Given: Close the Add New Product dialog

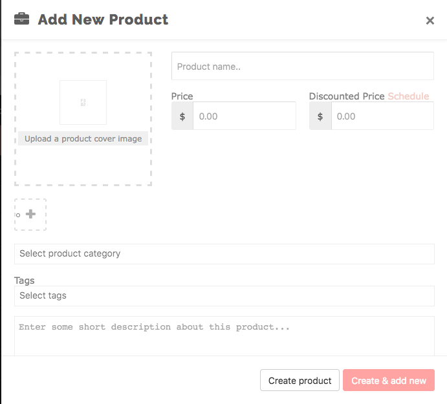Looking at the screenshot, I should (430, 21).
